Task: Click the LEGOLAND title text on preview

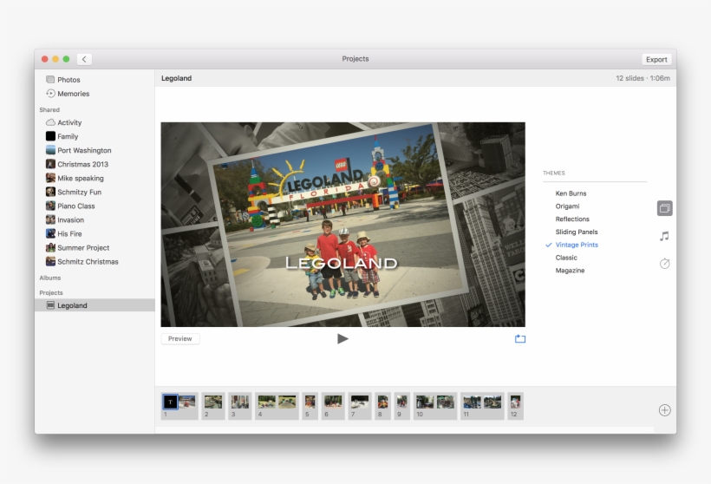Action: pos(342,263)
